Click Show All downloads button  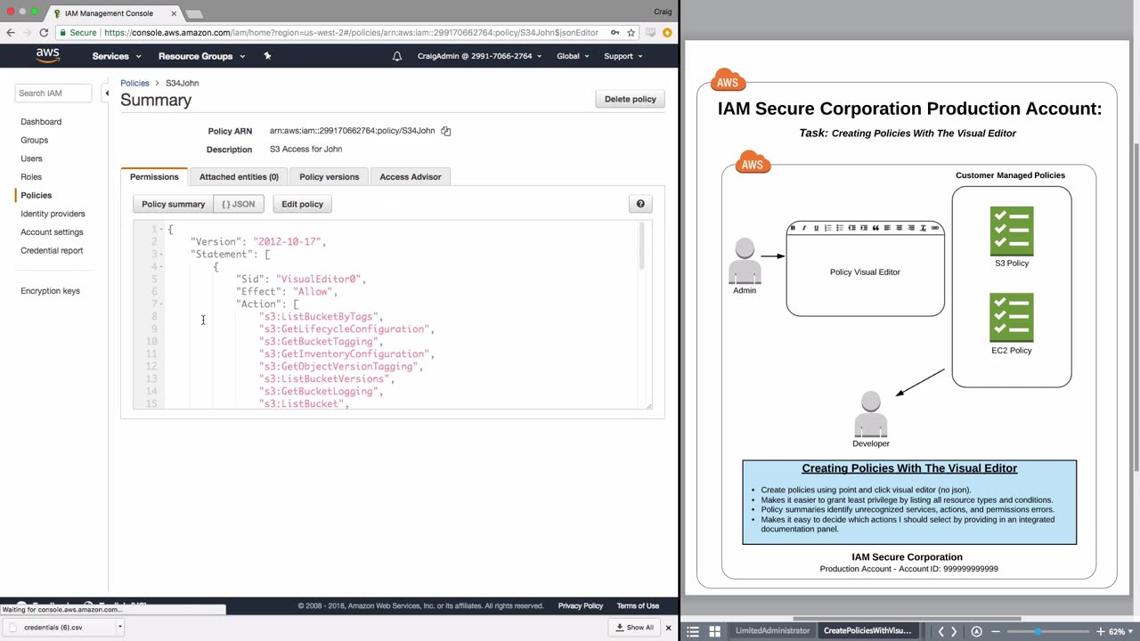coord(635,628)
